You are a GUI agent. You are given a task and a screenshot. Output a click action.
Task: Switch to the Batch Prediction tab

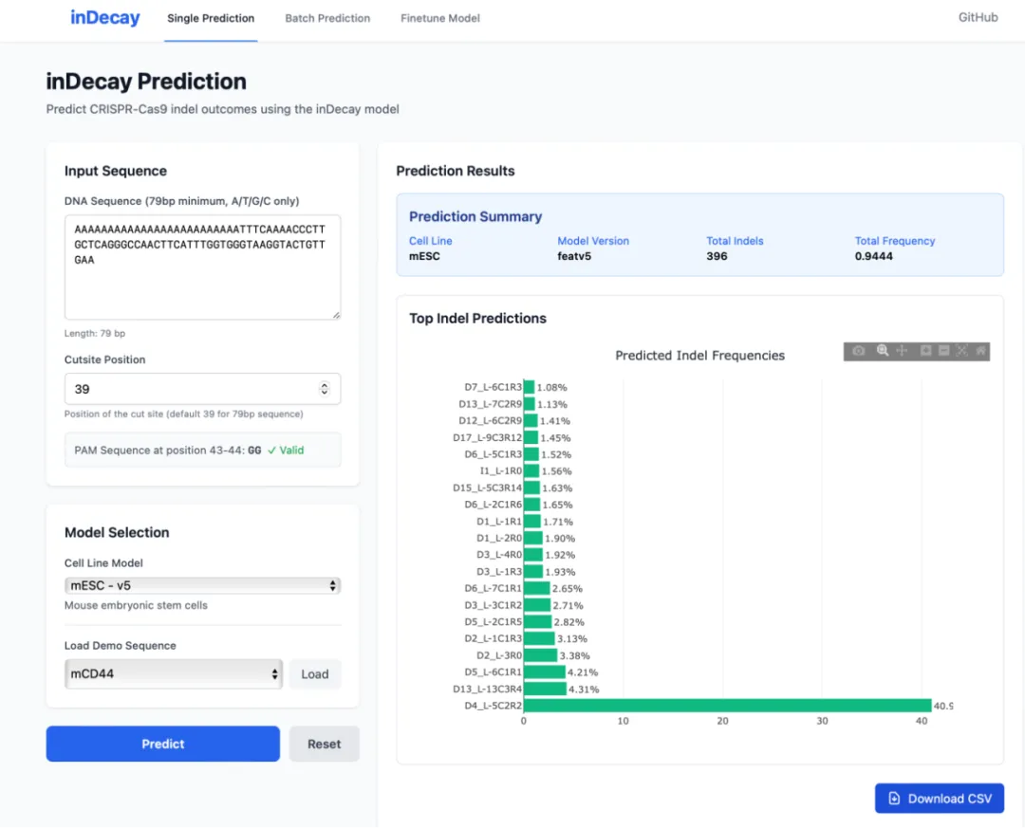(327, 18)
